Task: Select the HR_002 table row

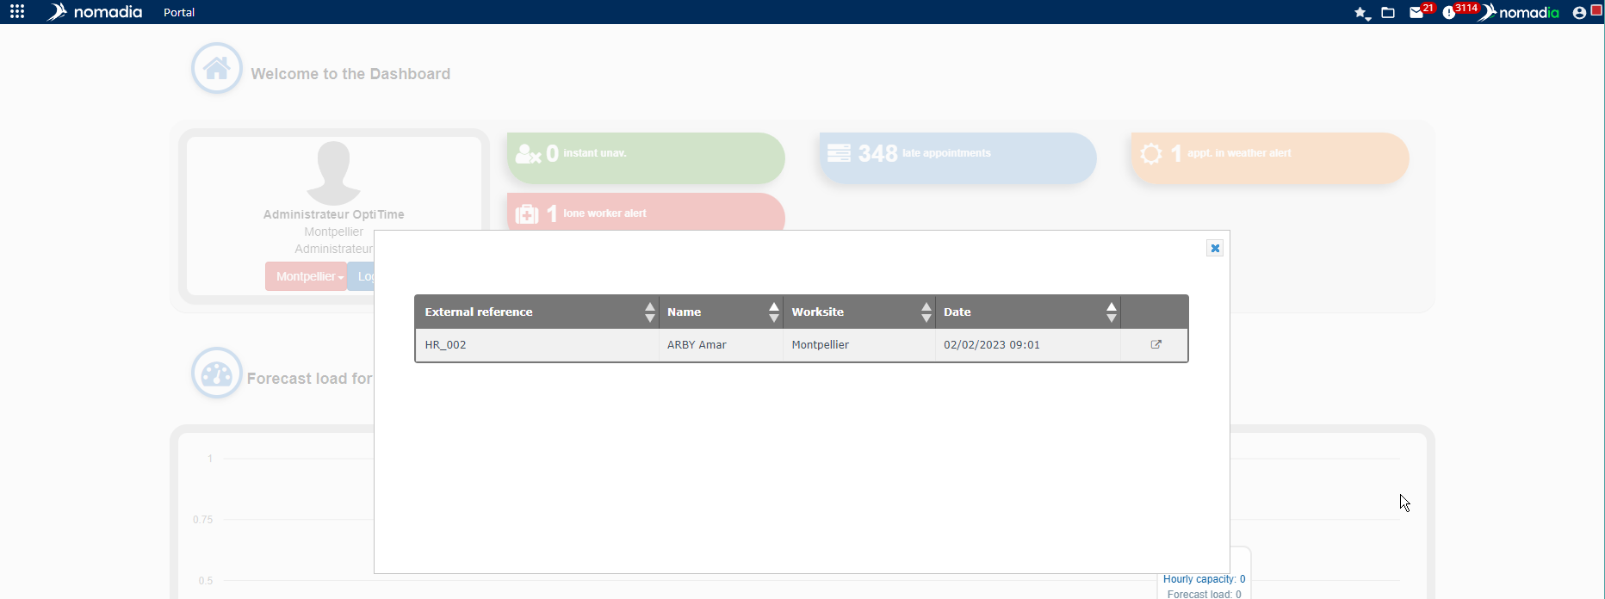Action: point(534,345)
